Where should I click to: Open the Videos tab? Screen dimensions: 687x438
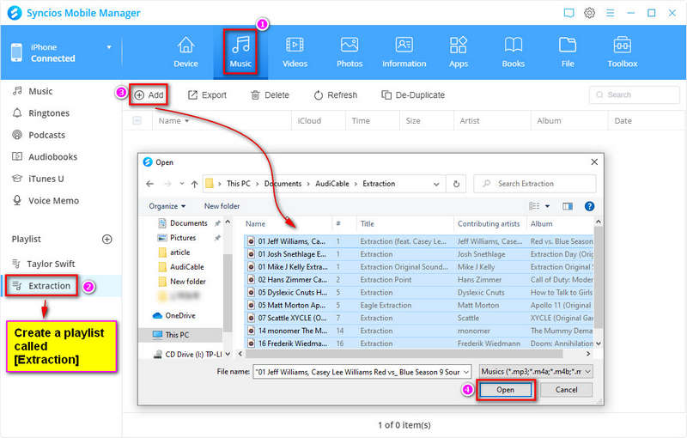point(295,52)
